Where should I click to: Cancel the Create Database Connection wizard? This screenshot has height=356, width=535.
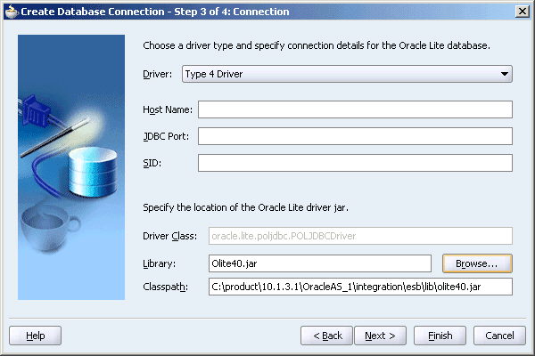499,336
